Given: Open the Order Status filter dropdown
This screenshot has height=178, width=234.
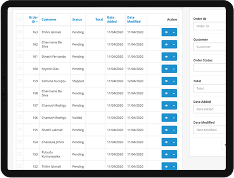Looking at the screenshot, I should [x=209, y=68].
